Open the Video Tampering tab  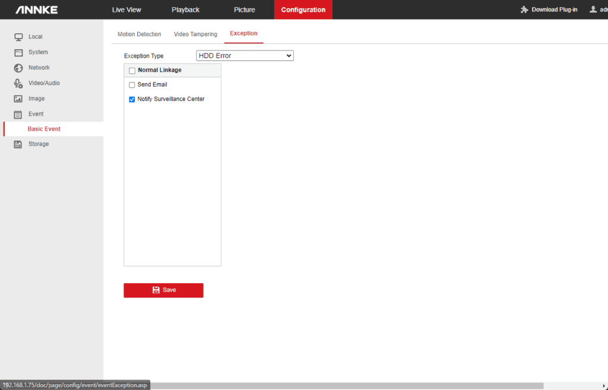[x=195, y=34]
